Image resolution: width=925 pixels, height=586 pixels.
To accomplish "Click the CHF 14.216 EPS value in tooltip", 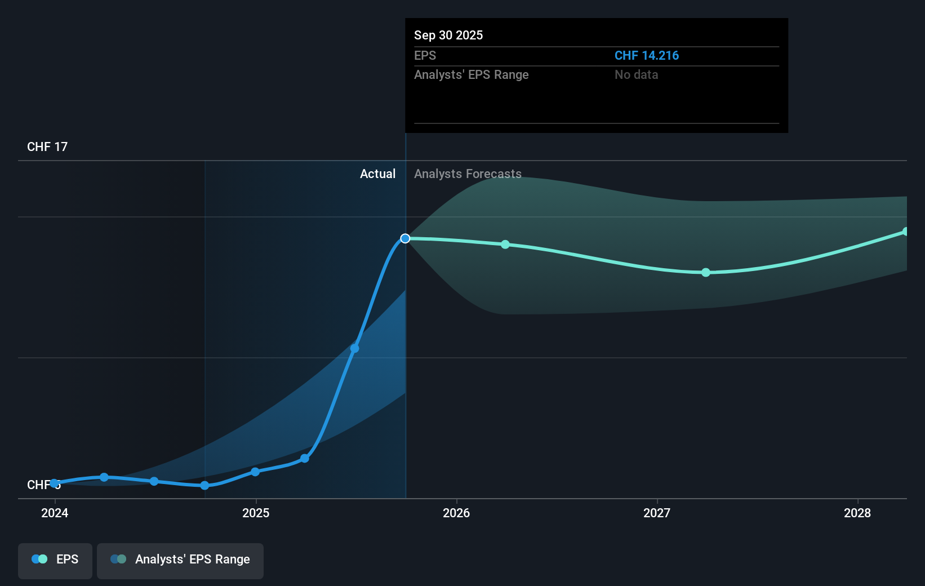I will (647, 55).
